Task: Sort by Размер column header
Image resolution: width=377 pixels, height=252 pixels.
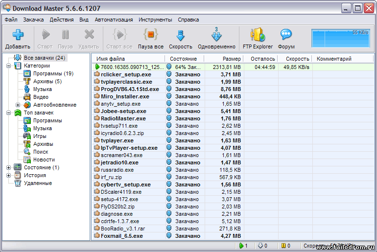Action: pos(224,59)
